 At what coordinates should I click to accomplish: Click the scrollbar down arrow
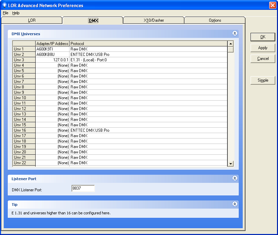tap(231, 164)
